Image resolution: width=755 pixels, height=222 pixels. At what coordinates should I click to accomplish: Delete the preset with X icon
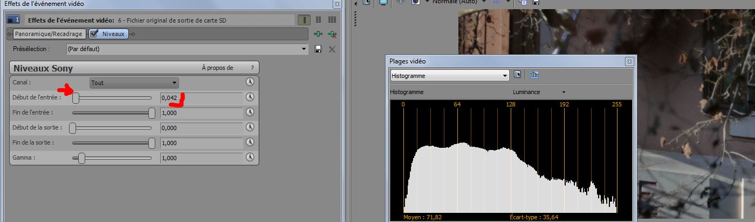(332, 49)
